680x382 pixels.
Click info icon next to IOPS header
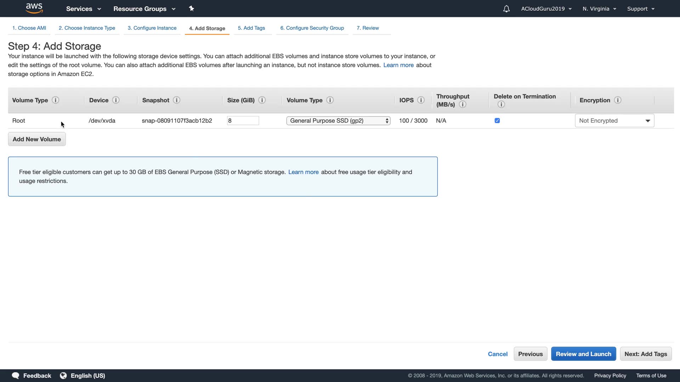[x=421, y=100]
